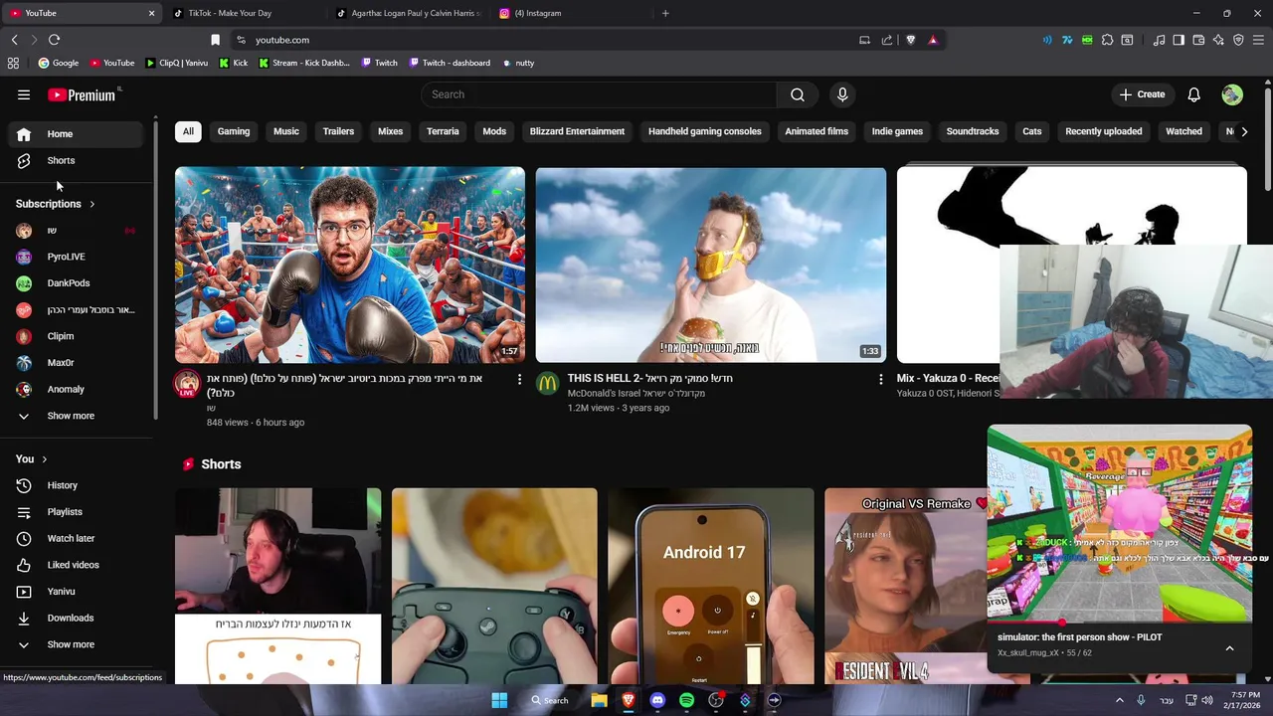
Task: Open the browser apps grid icon
Action: tap(13, 63)
